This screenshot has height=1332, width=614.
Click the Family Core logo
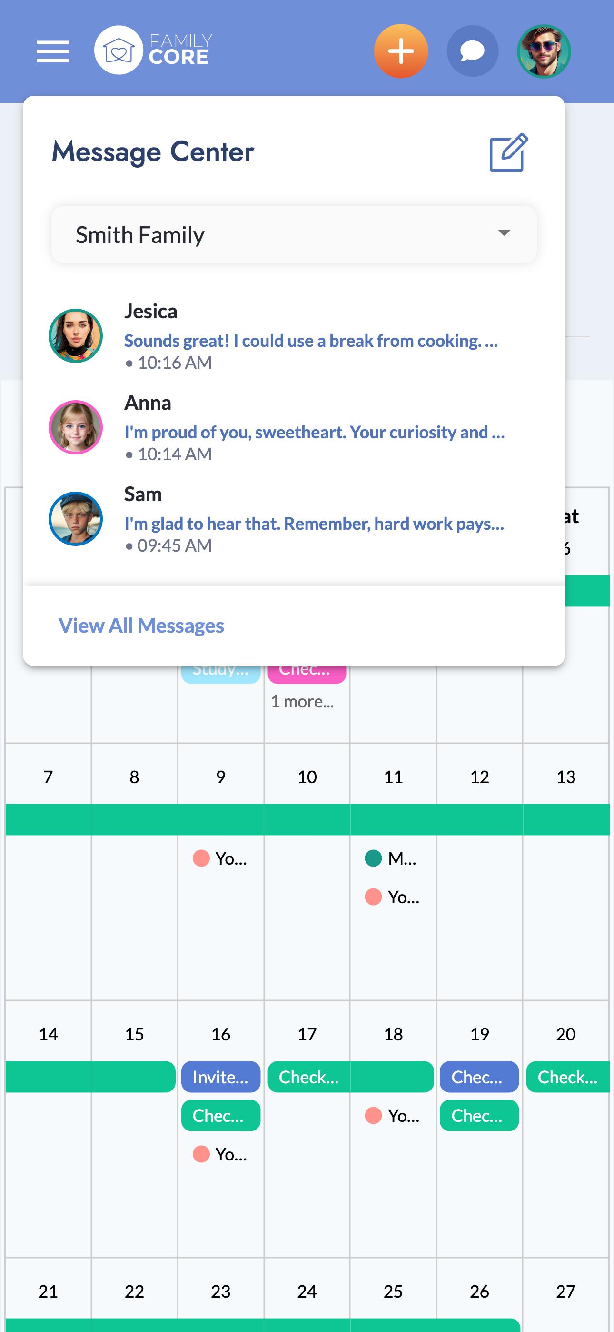(x=153, y=50)
